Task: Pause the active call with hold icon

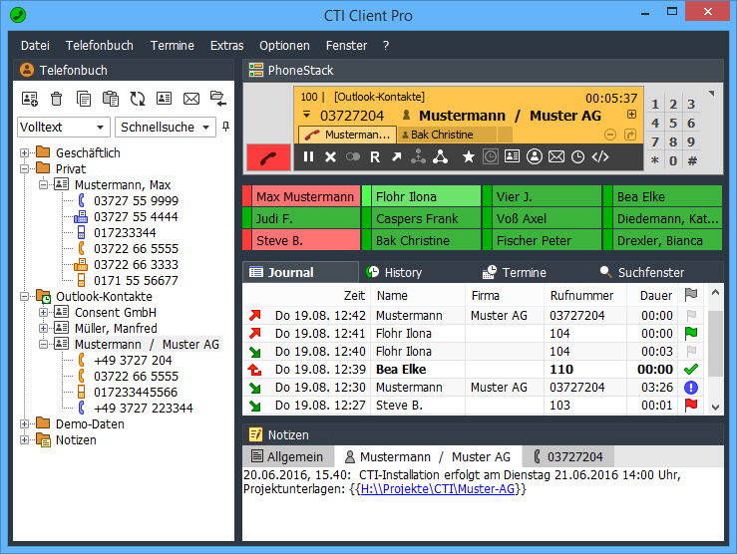Action: click(308, 156)
